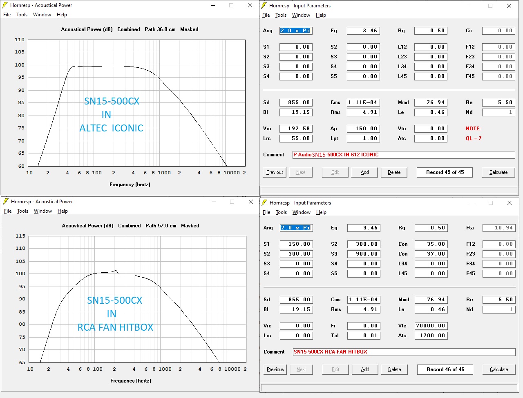Click Rms field in top Input Parameters window
The width and height of the screenshot is (523, 398).
pos(363,112)
